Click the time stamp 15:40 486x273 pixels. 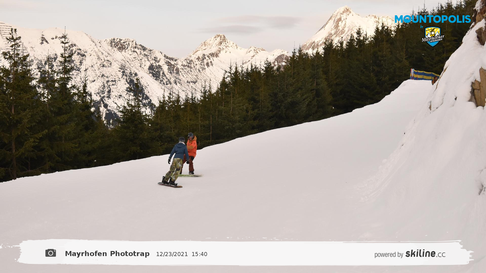point(199,254)
